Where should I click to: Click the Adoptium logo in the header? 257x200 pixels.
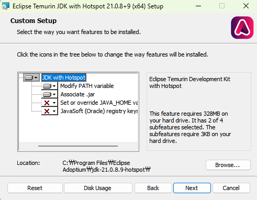click(242, 28)
